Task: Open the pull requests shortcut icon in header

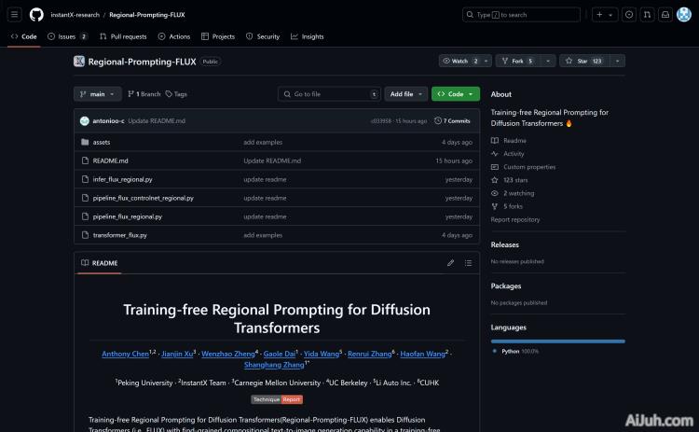Action: [647, 15]
